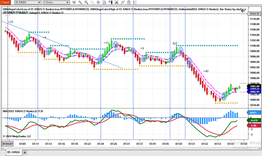Viewport: 262px width, 156px height.
Task: Click the orange Chart title label
Action: pyautogui.click(x=5, y=3)
